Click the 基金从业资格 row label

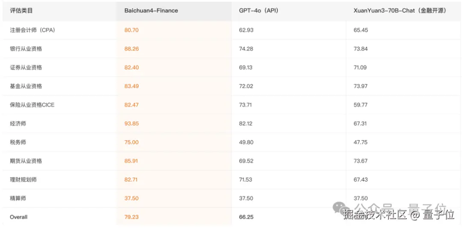(x=26, y=86)
